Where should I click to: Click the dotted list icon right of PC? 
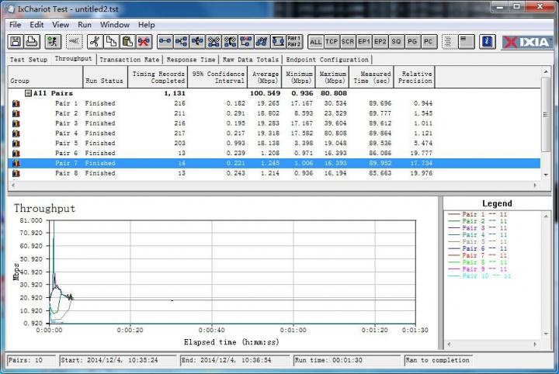[x=449, y=42]
